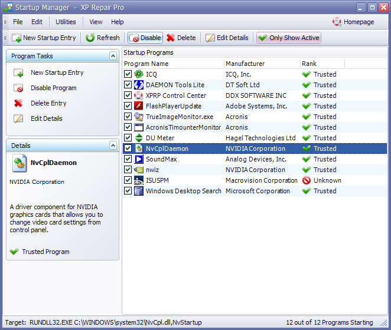Uncheck the Windows Desktop Search checkbox
Screen dimensions: 391x330
[x=128, y=191]
